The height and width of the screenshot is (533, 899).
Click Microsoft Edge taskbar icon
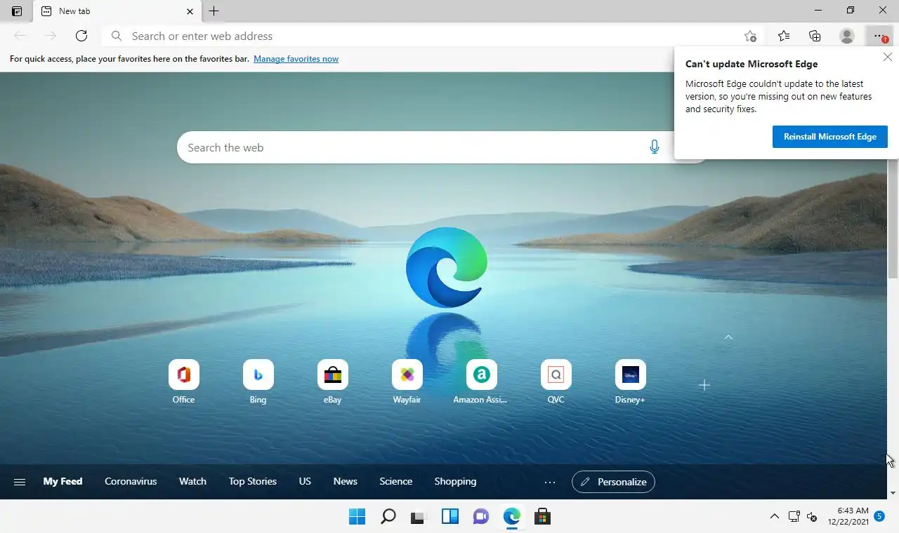point(511,517)
